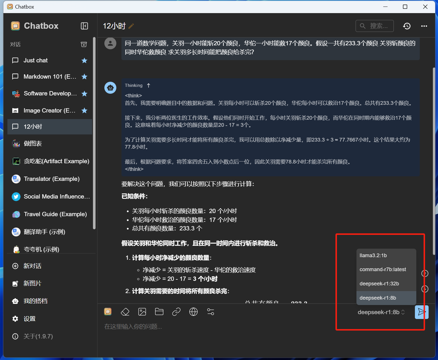Send message with the paper plane button
The height and width of the screenshot is (360, 438).
(421, 312)
